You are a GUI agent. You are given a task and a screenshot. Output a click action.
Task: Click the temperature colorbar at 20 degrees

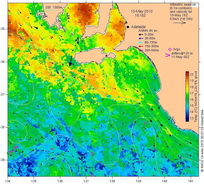pos(187,74)
